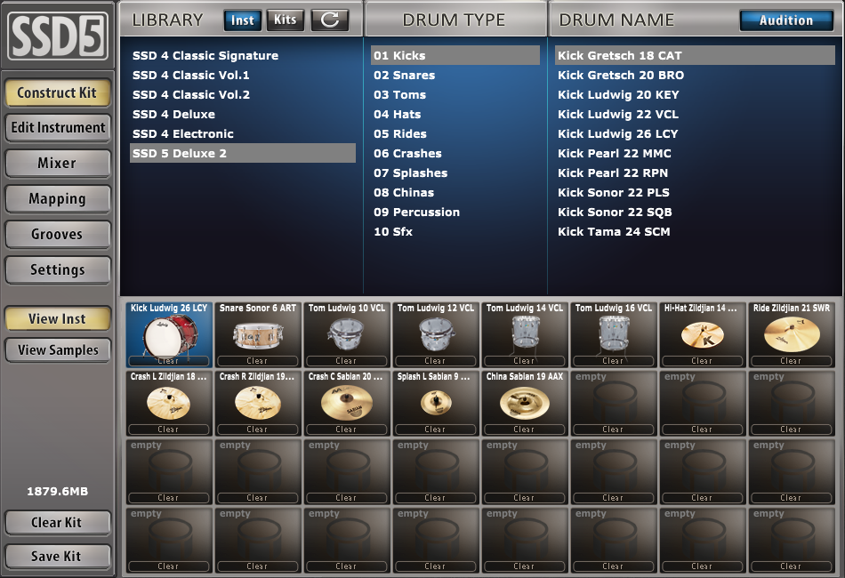Viewport: 845px width, 578px height.
Task: Select SSD 4 Classic Vol.1 library
Action: [243, 75]
